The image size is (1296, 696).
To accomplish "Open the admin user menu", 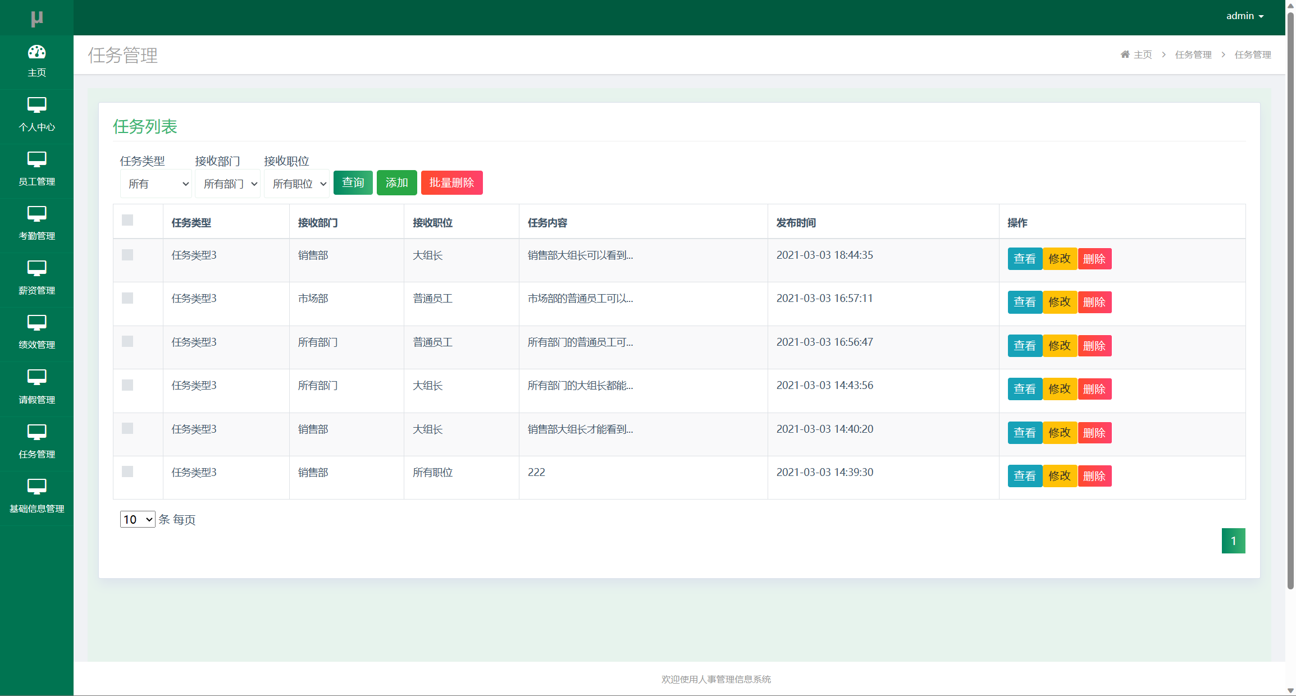I will [x=1244, y=16].
